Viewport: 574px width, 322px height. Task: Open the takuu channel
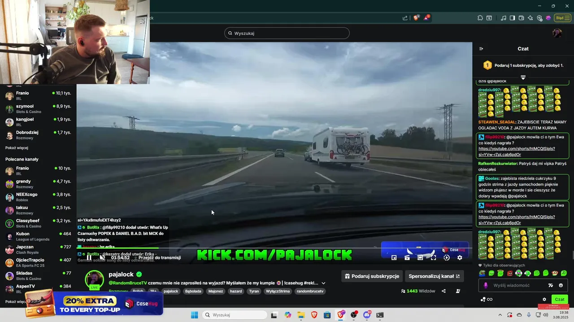[38, 210]
